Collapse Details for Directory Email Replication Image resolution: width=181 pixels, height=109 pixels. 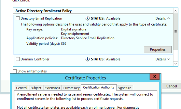click(x=163, y=18)
